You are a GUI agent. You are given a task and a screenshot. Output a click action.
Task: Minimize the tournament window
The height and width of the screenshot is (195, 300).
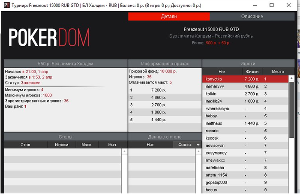click(x=255, y=5)
